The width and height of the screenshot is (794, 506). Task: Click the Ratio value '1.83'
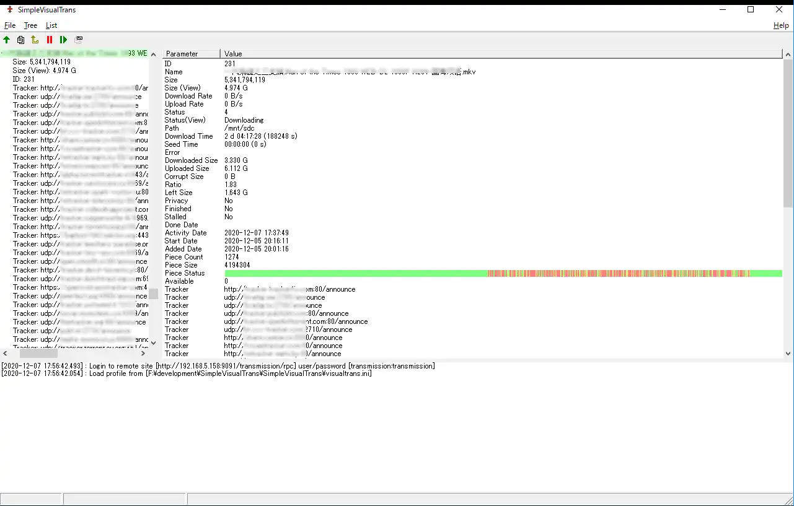coord(231,185)
